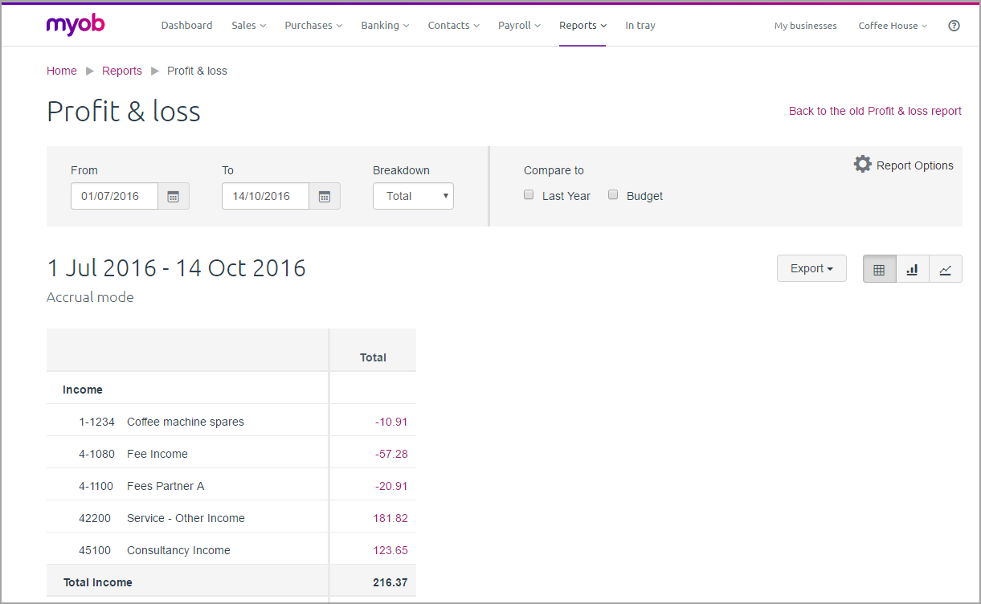Image resolution: width=981 pixels, height=604 pixels.
Task: Enable the Last Year comparison checkbox
Action: coord(528,194)
